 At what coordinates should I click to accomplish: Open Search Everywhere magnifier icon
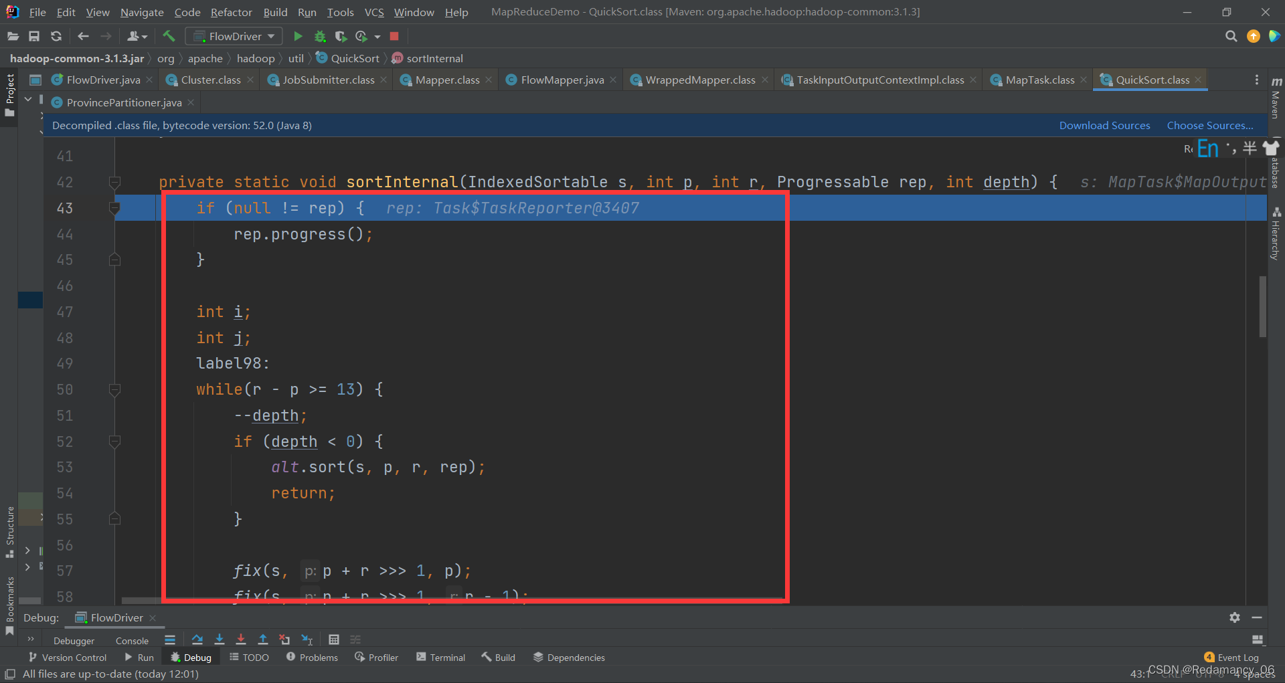point(1231,36)
